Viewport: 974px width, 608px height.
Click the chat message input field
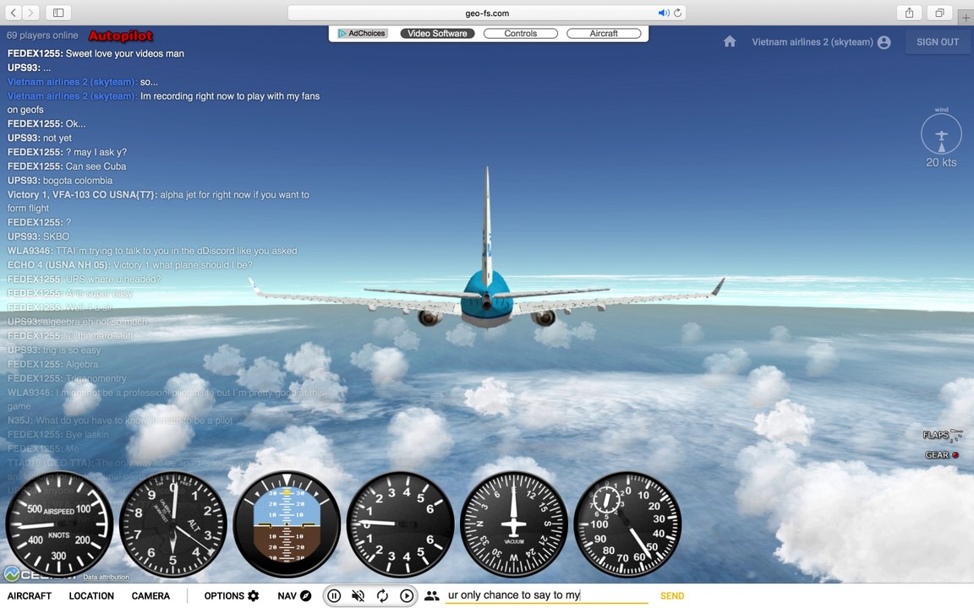point(547,595)
